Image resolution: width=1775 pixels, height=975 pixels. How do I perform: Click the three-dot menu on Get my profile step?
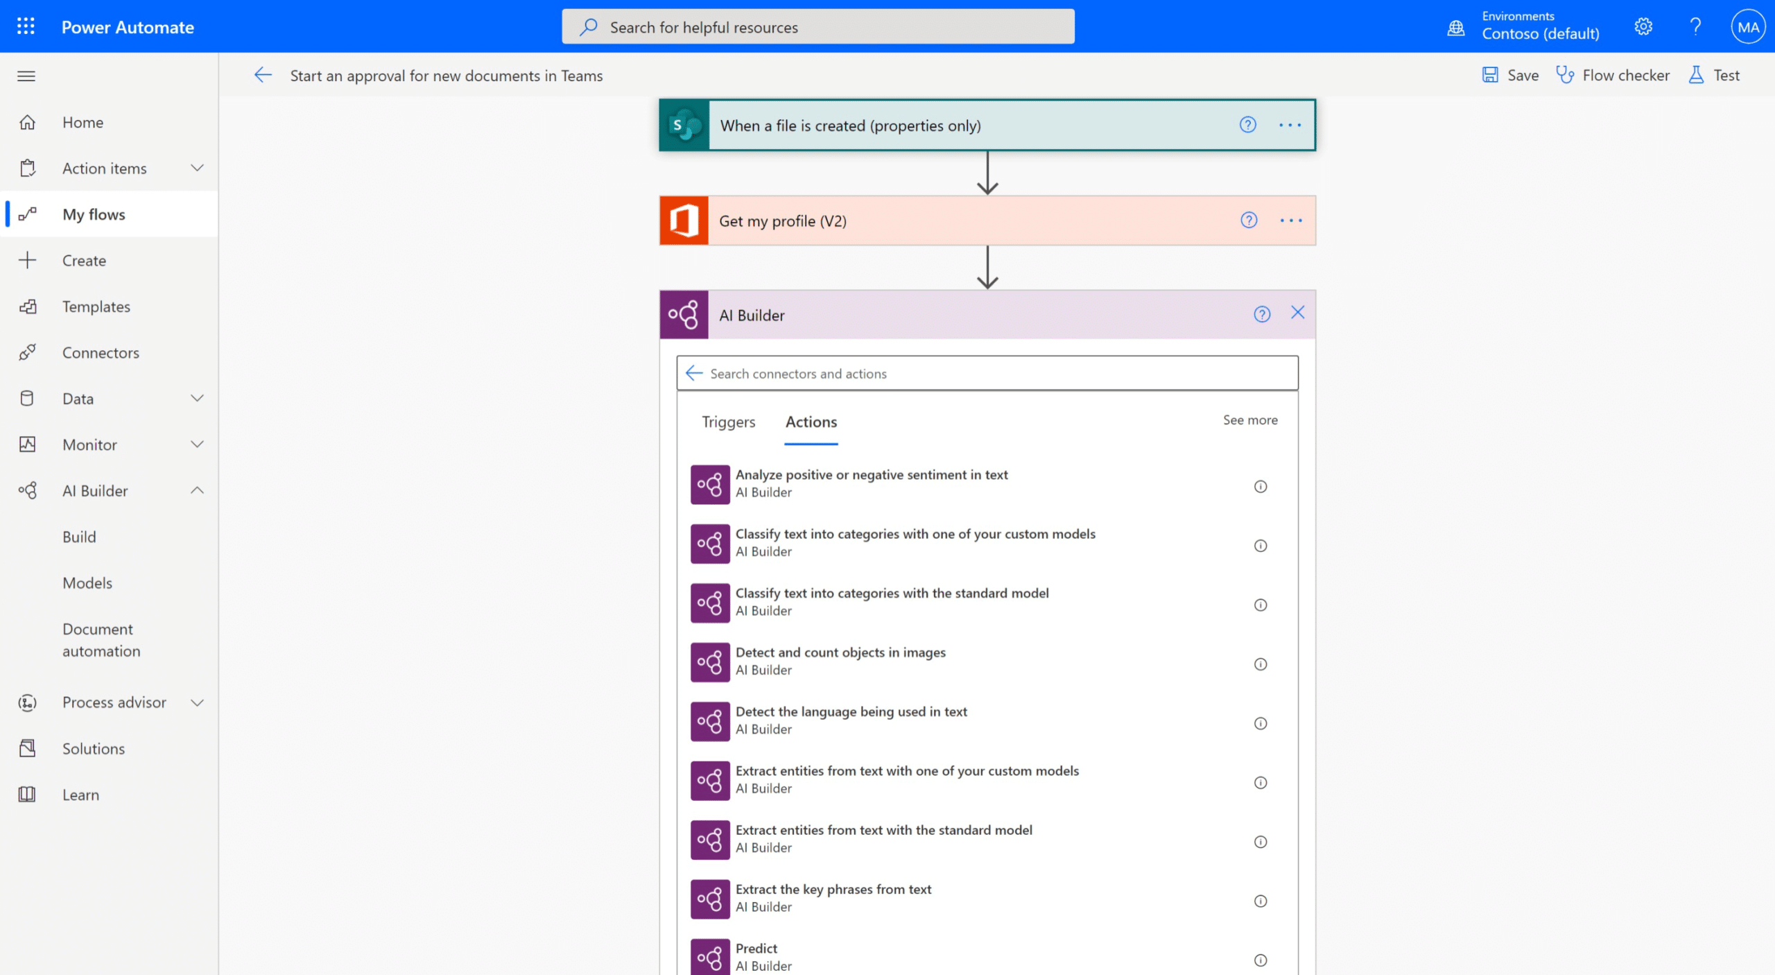click(x=1289, y=220)
